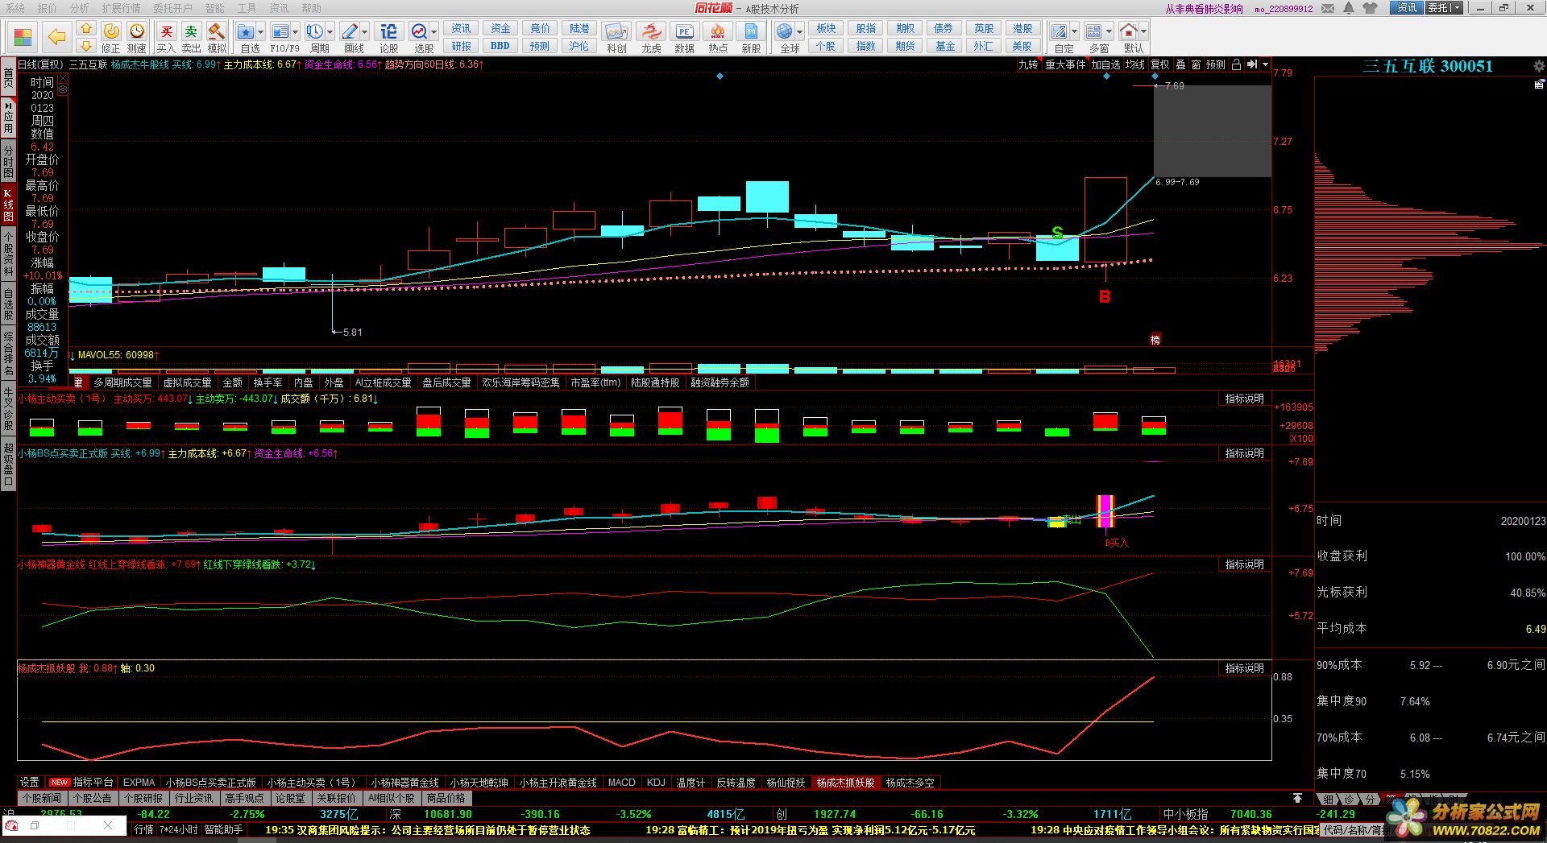The width and height of the screenshot is (1547, 843).
Task: Toggle 均线 moving average display
Action: click(1135, 64)
